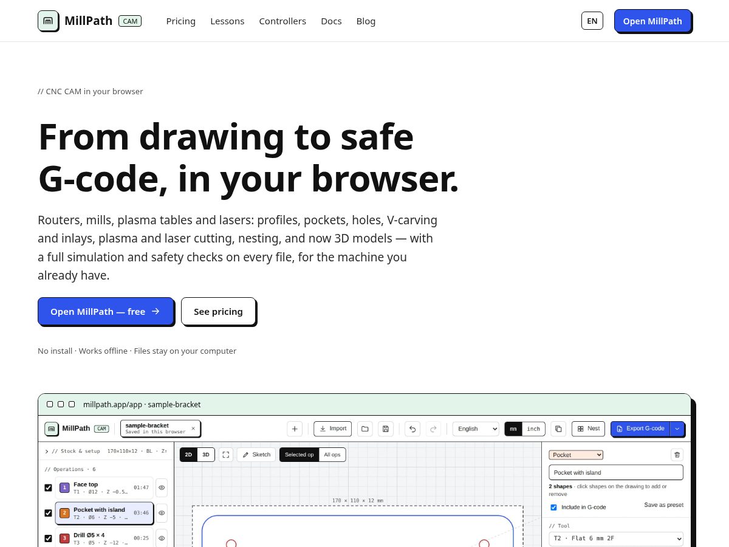Click the Save as preset link
729x547 pixels.
click(663, 505)
